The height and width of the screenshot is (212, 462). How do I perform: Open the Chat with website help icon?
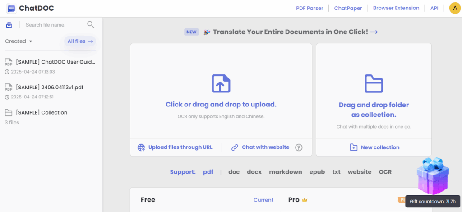[x=299, y=147]
